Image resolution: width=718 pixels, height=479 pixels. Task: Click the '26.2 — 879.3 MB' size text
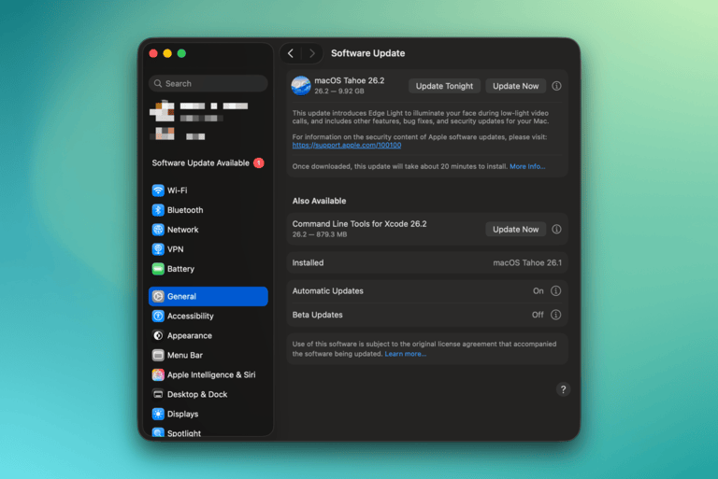coord(320,234)
